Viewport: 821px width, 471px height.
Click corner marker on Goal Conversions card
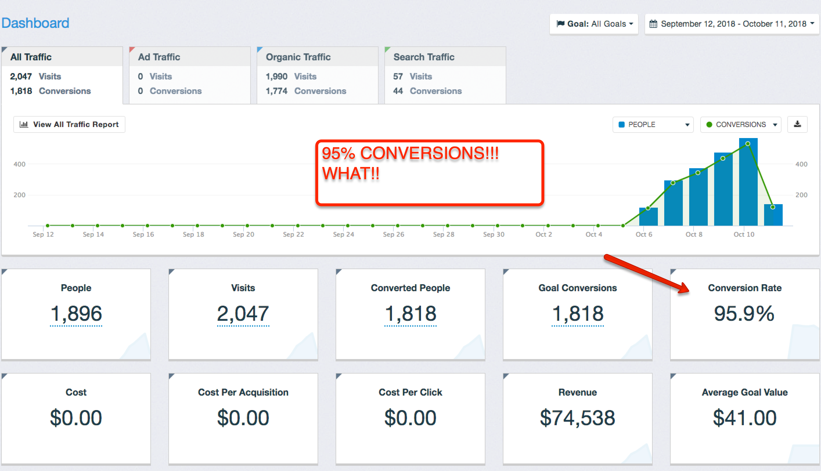506,271
